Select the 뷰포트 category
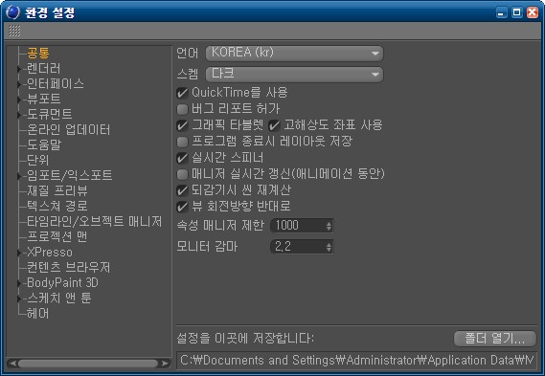545x376 pixels. coord(44,99)
